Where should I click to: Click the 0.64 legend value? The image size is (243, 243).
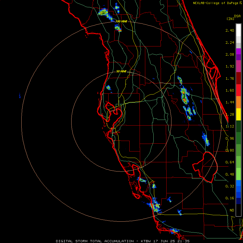[230, 162]
